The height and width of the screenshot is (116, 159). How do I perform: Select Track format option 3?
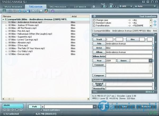107,6
